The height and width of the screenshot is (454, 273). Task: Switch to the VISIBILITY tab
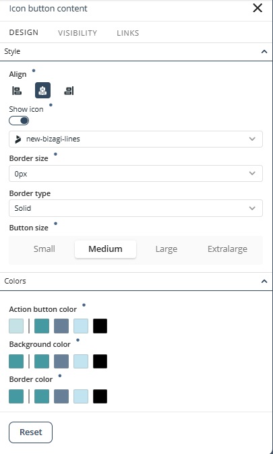78,33
